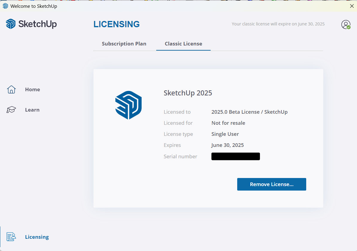This screenshot has width=357, height=251.
Task: Click the SketchUp 2025 product heading
Action: coord(188,93)
